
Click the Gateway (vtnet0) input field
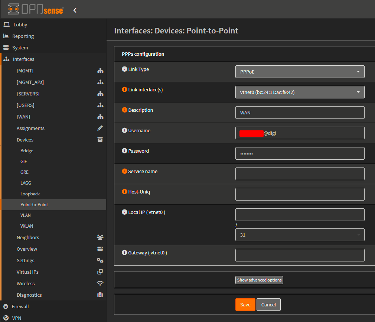pos(300,255)
